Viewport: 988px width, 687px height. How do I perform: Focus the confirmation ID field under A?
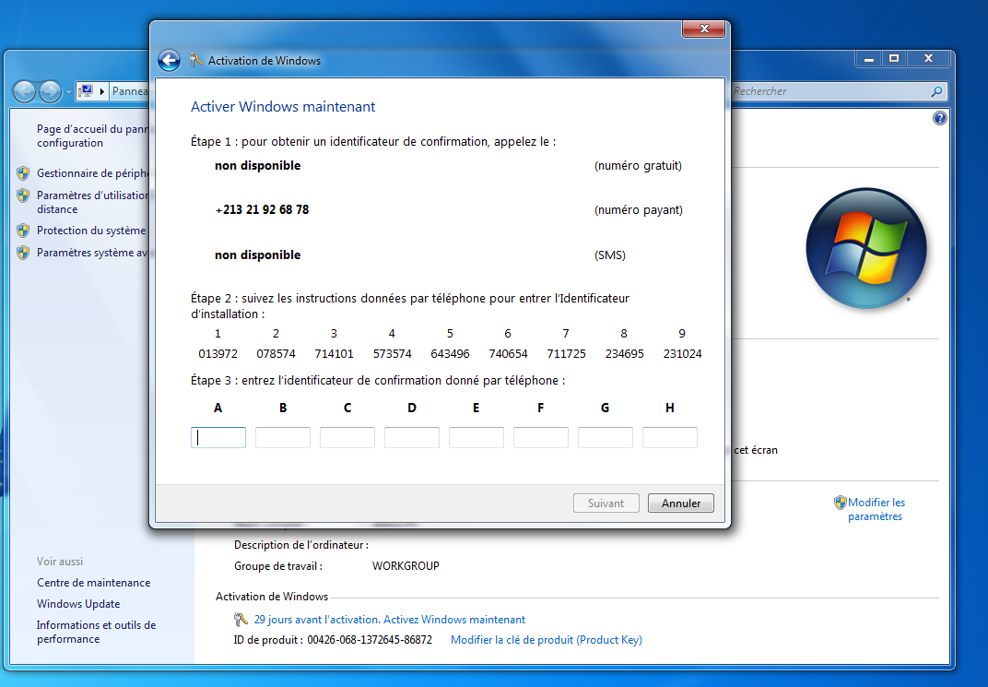coord(218,437)
